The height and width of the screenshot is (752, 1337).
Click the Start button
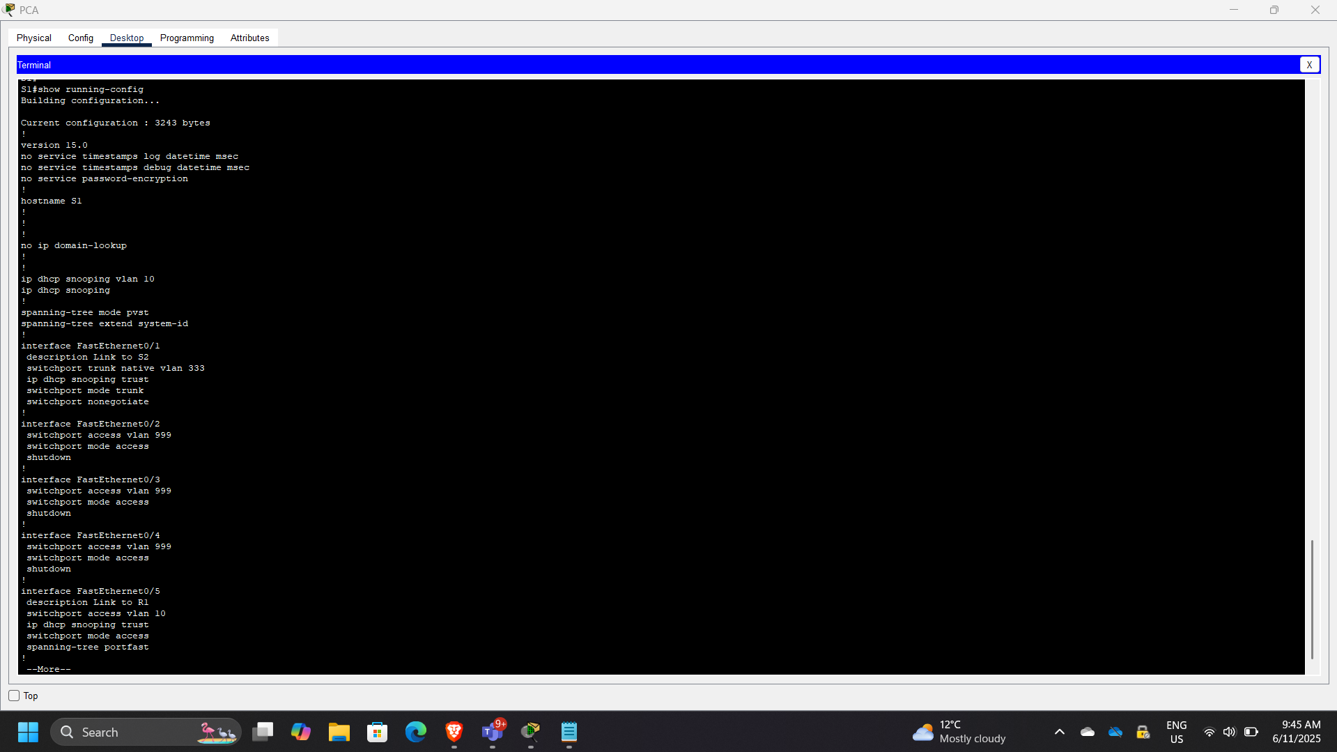[x=28, y=732]
